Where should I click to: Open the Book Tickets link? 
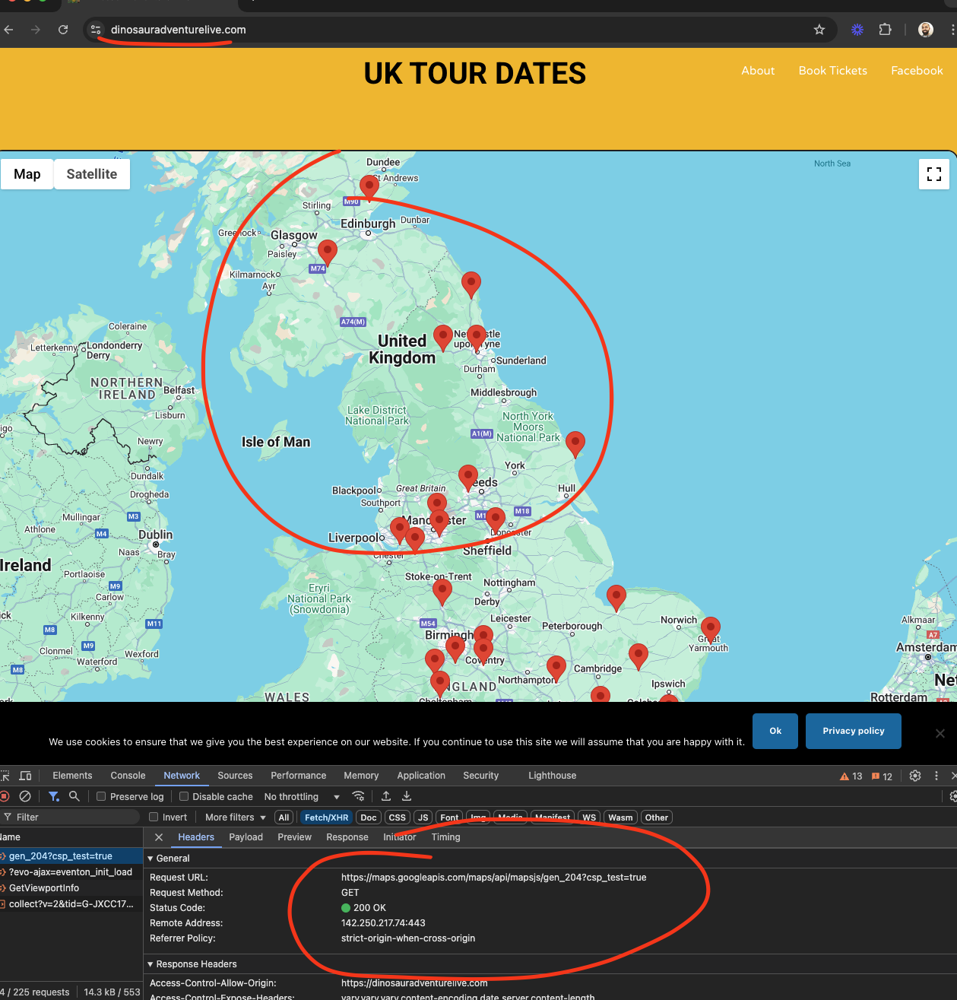[832, 71]
